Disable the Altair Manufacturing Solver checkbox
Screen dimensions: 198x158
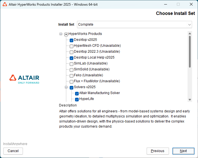(77, 93)
